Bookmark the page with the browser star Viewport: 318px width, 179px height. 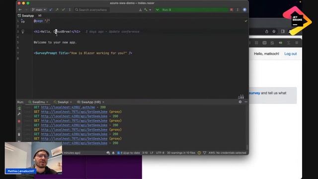point(274,31)
